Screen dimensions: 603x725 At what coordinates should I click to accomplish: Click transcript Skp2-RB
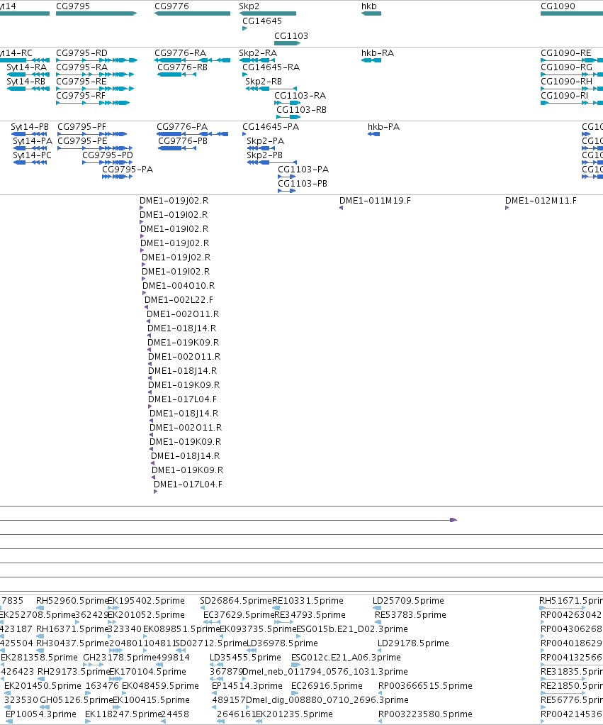coord(264,82)
